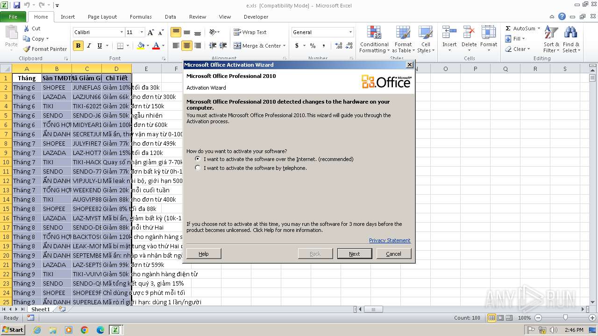This screenshot has width=598, height=336.
Task: Click the Increase Decimal icon
Action: pyautogui.click(x=339, y=46)
